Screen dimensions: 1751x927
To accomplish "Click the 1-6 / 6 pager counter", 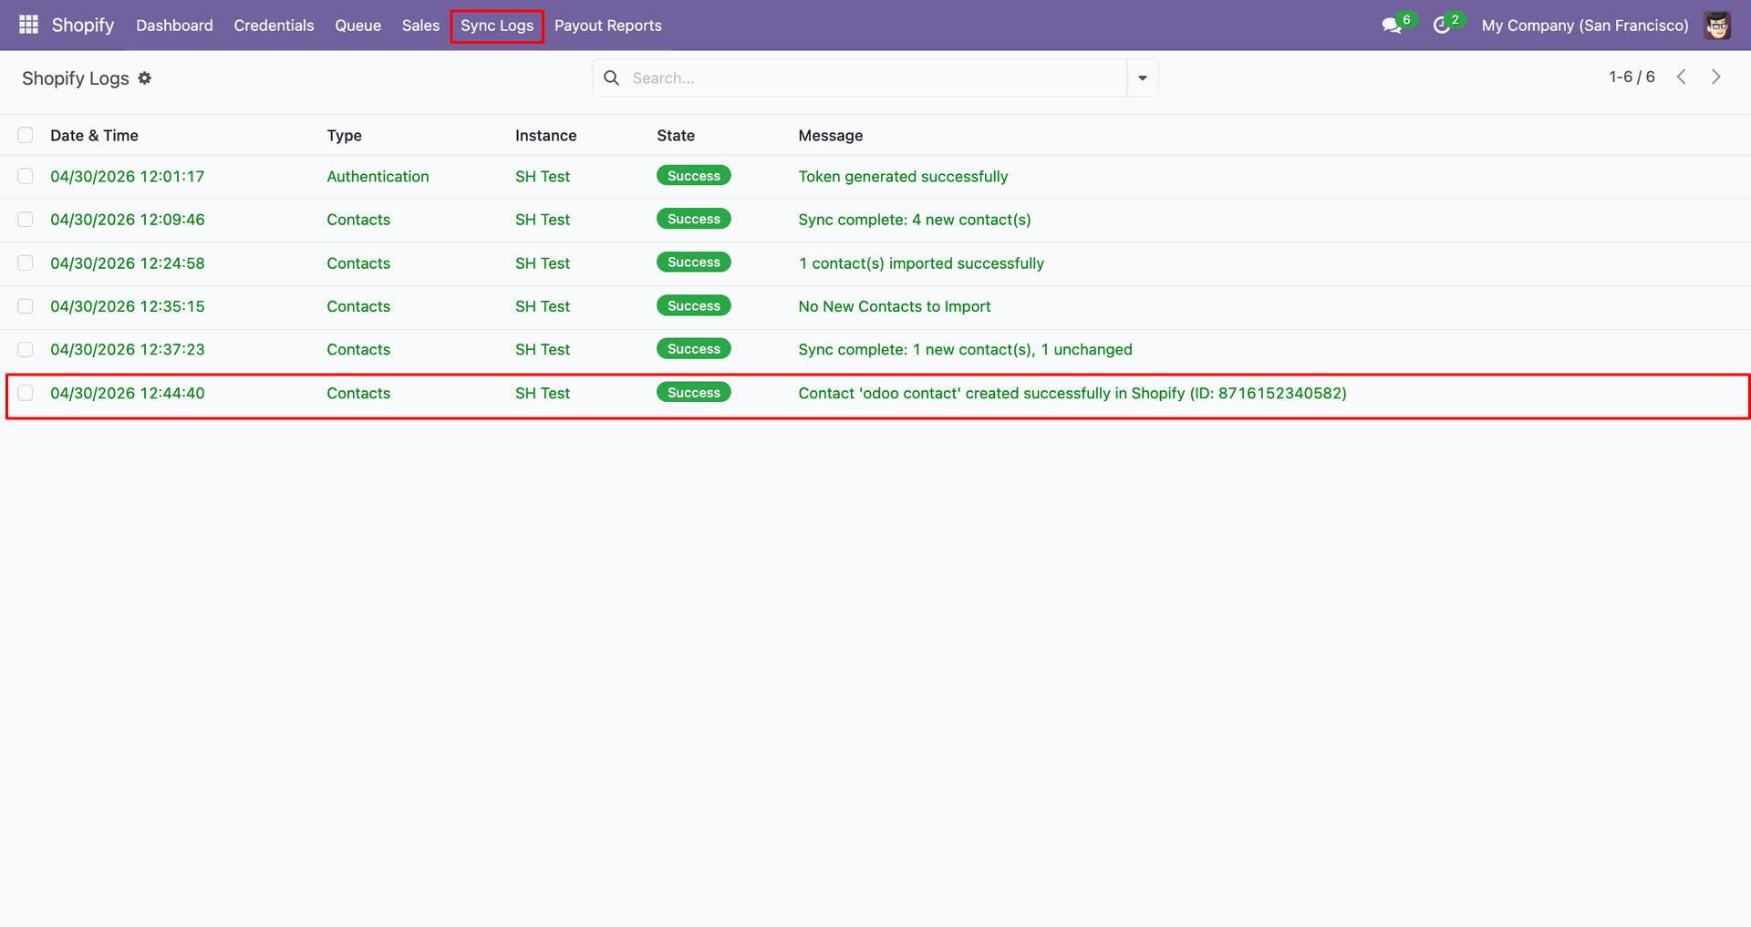I will (x=1632, y=77).
